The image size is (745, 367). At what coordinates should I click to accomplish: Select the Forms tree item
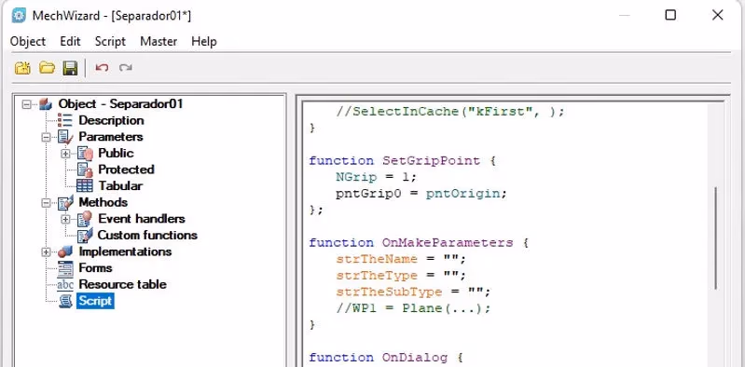[95, 267]
